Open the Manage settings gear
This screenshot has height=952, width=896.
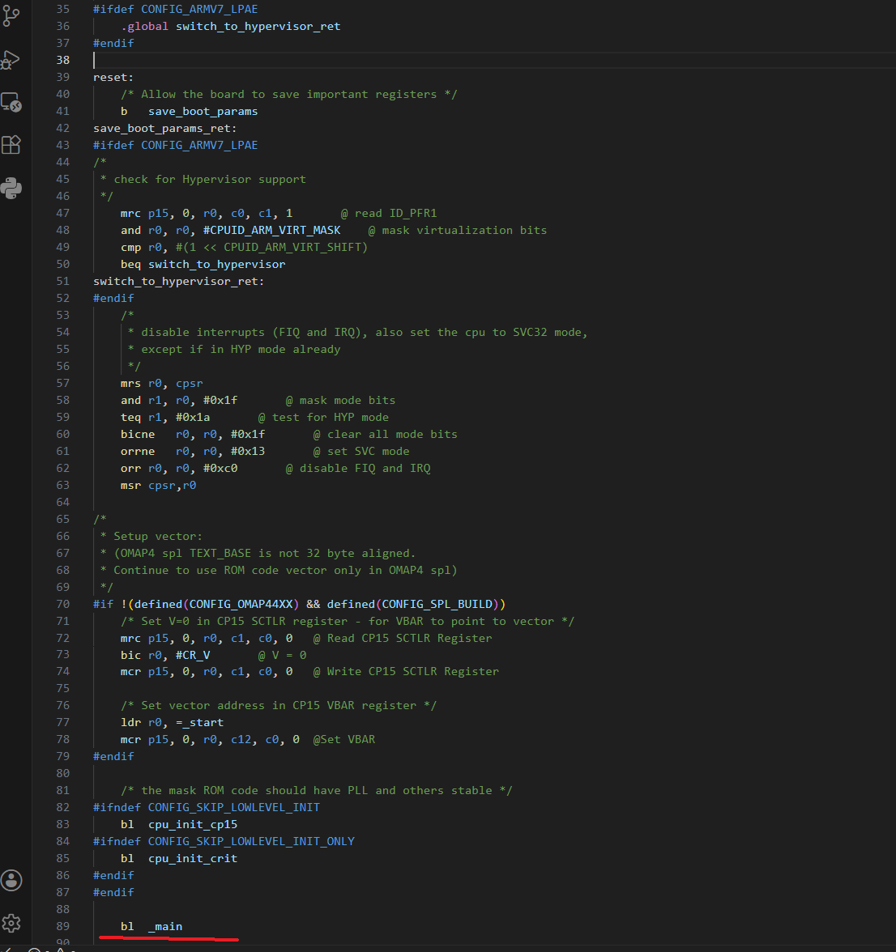pyautogui.click(x=11, y=923)
